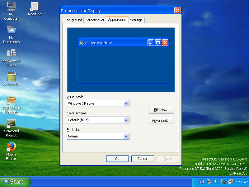Viewport: 249px width, 187px height.
Task: Close the Properties for Display dialog
Action: point(177,10)
